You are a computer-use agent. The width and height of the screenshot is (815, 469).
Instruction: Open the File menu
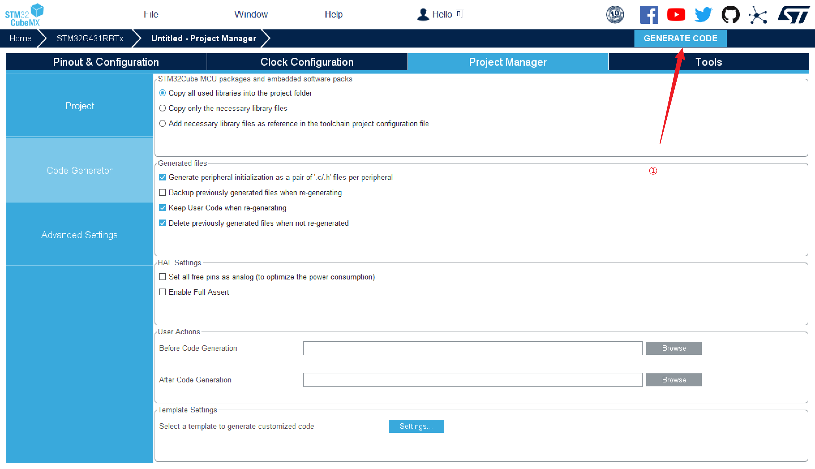(x=151, y=14)
